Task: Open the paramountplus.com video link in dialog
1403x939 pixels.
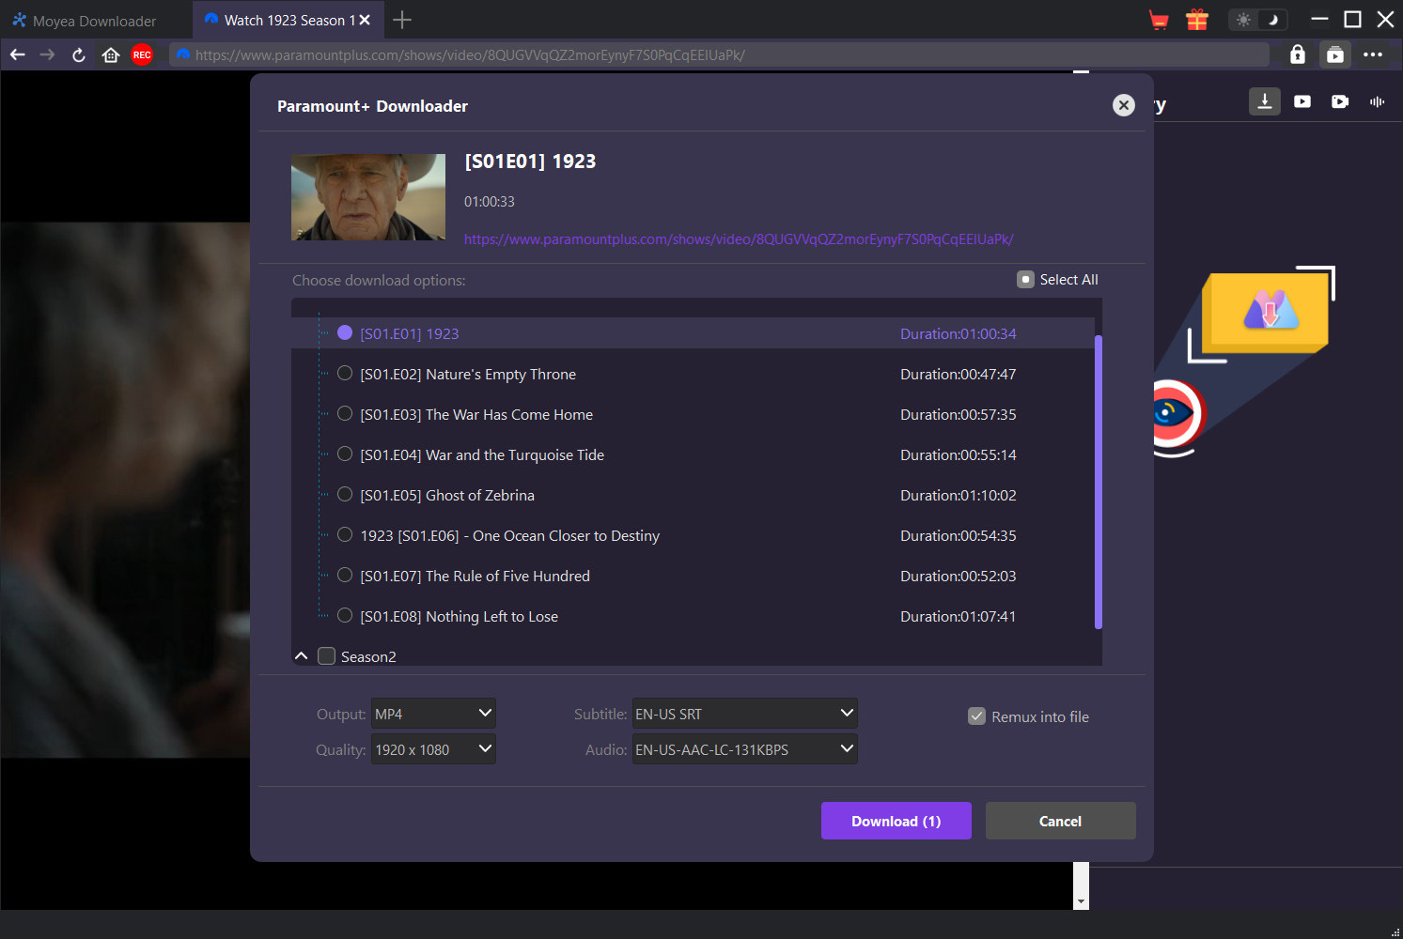Action: [739, 239]
